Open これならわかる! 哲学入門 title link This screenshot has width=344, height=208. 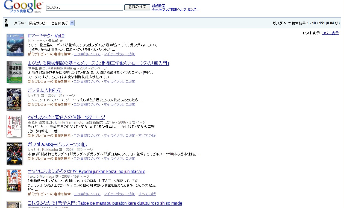click(x=105, y=203)
